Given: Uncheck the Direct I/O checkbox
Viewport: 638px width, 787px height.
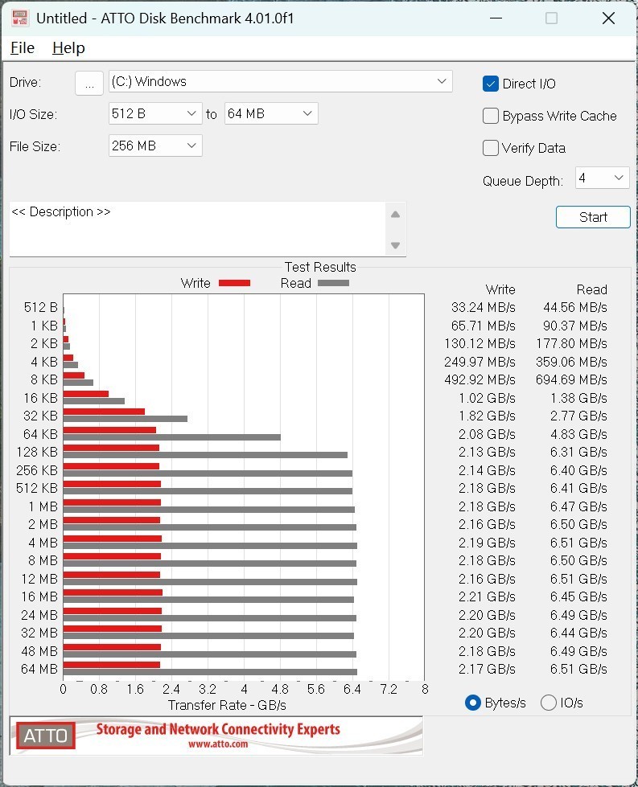Looking at the screenshot, I should 490,84.
